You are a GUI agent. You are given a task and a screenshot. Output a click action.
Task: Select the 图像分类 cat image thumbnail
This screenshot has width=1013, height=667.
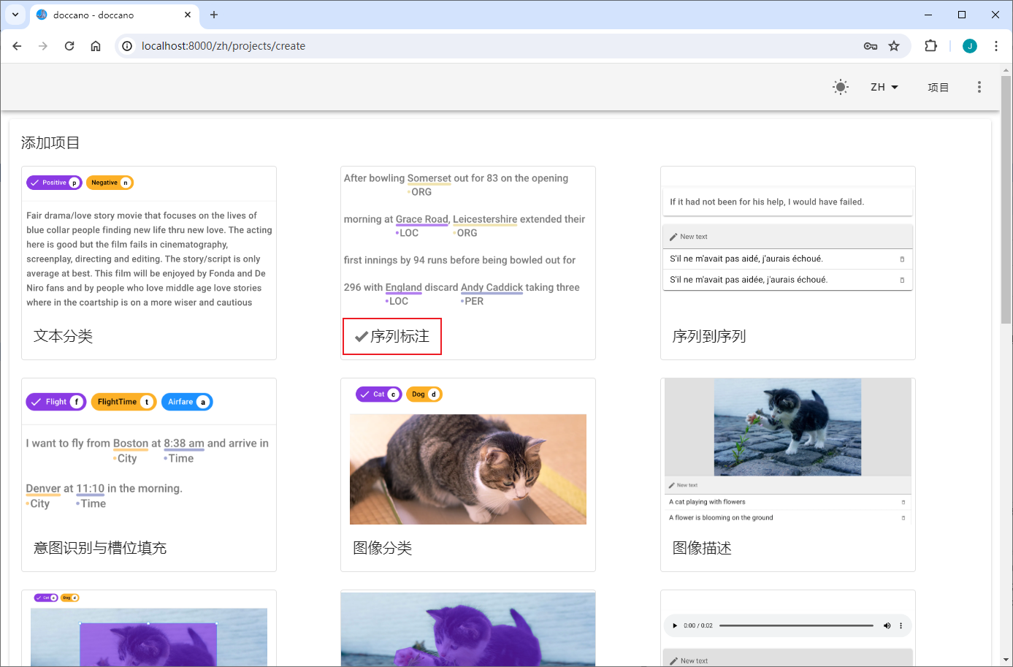[468, 469]
